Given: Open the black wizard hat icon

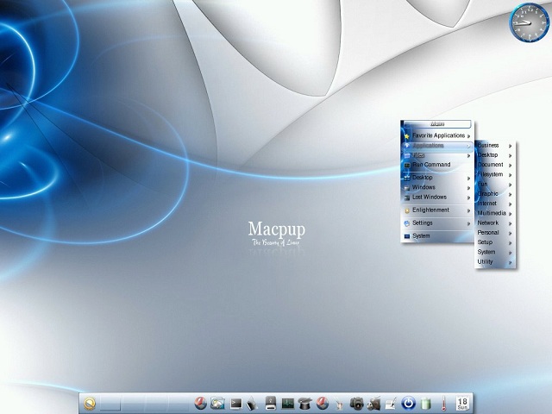Looking at the screenshot, I should (x=304, y=404).
